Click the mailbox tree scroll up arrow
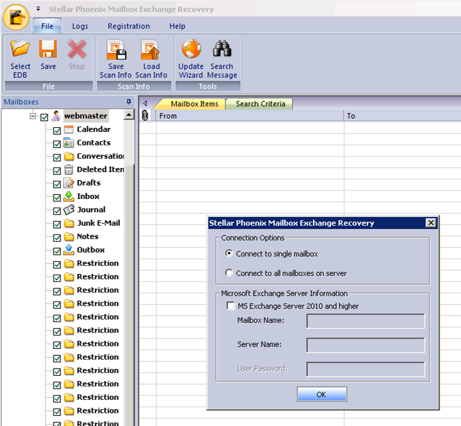This screenshot has height=426, width=461. [x=129, y=115]
